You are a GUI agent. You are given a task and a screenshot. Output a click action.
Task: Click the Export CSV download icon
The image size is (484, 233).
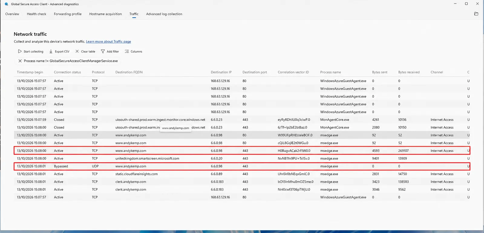(51, 51)
